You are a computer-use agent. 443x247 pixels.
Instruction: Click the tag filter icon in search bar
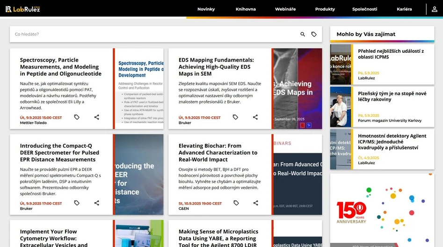click(314, 34)
